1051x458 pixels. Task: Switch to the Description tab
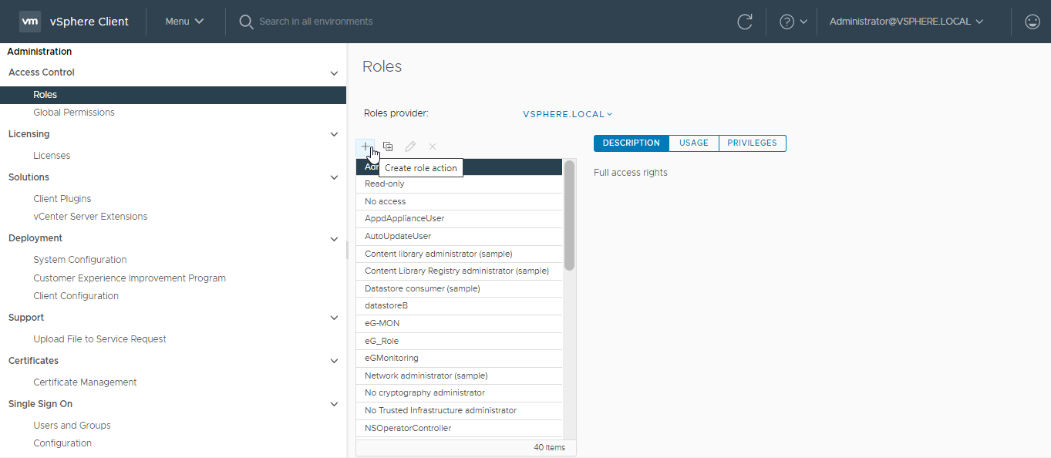click(x=632, y=143)
